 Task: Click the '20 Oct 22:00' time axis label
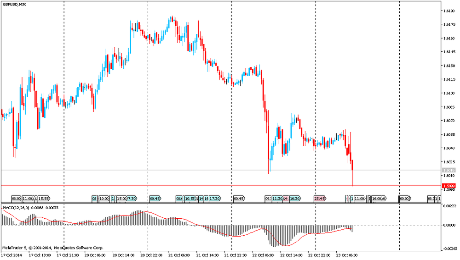(x=151, y=255)
